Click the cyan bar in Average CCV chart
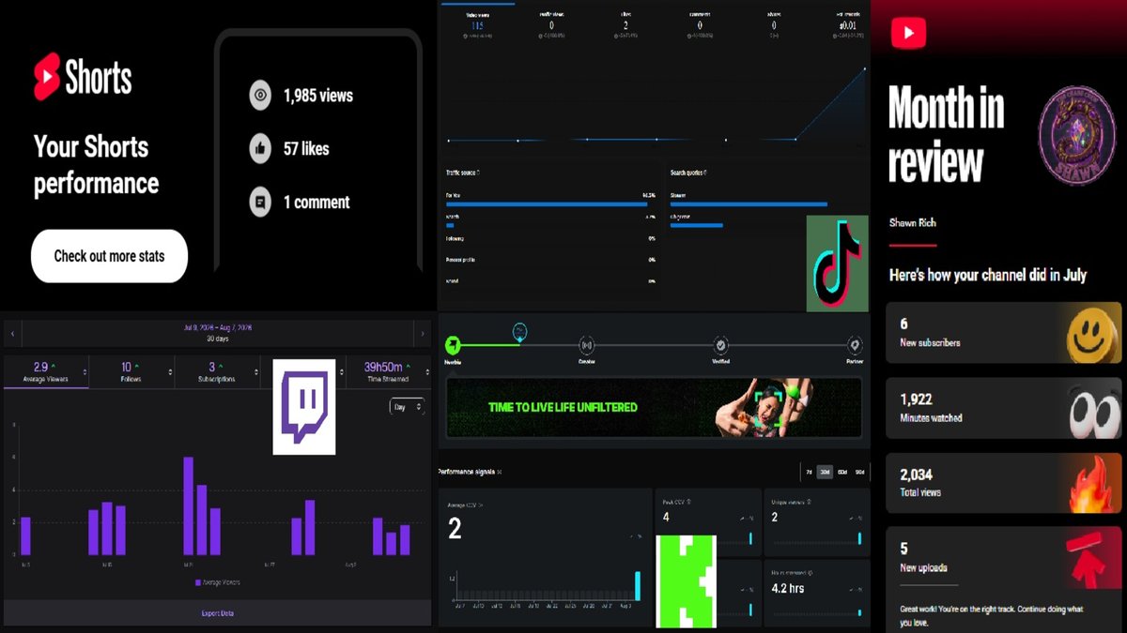 [x=637, y=586]
